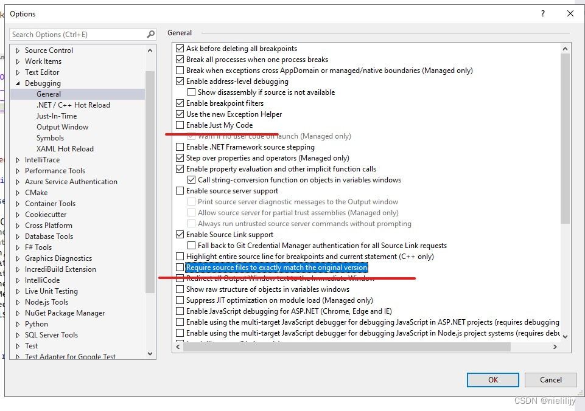Select Symbols in the Debugging tree

pos(51,137)
